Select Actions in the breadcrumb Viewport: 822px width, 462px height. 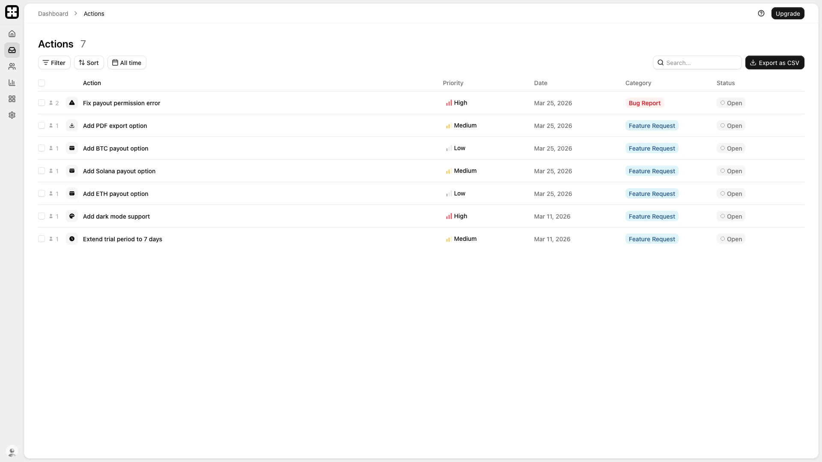[x=94, y=13]
